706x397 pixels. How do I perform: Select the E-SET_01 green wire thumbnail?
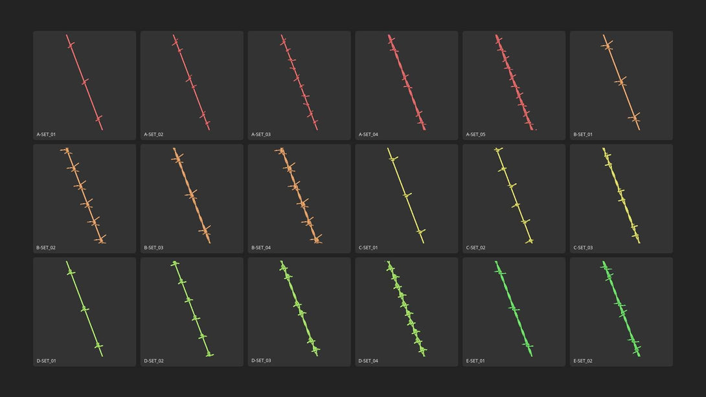(x=514, y=312)
